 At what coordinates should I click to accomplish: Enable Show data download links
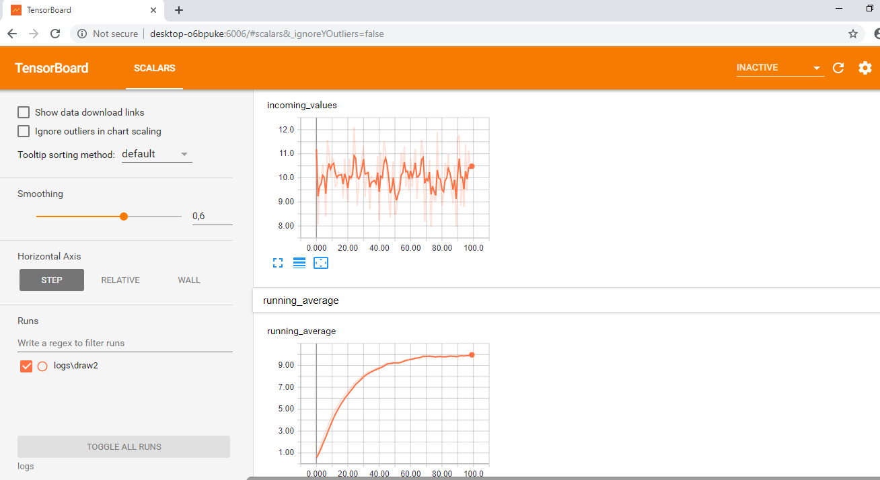pos(24,112)
